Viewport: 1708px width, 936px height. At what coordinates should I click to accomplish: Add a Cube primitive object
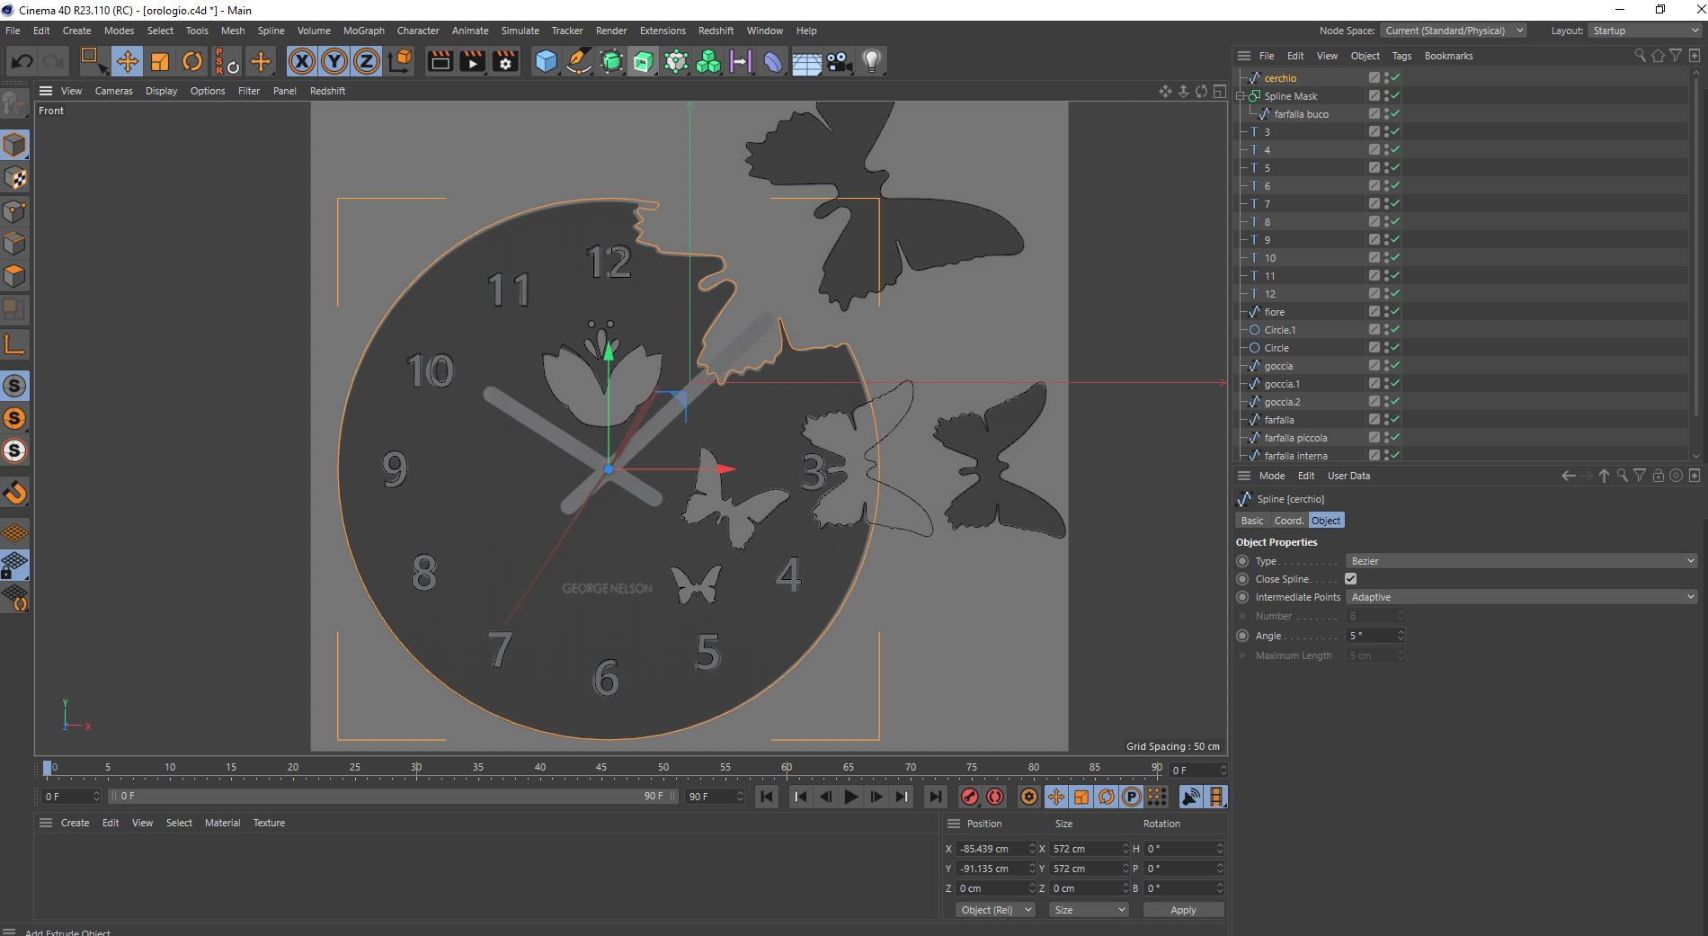(x=546, y=61)
